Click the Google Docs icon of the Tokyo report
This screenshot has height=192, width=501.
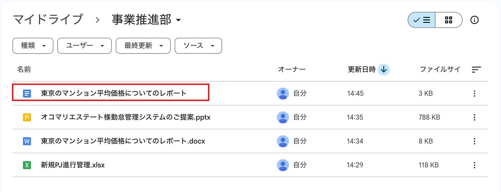[x=27, y=94]
